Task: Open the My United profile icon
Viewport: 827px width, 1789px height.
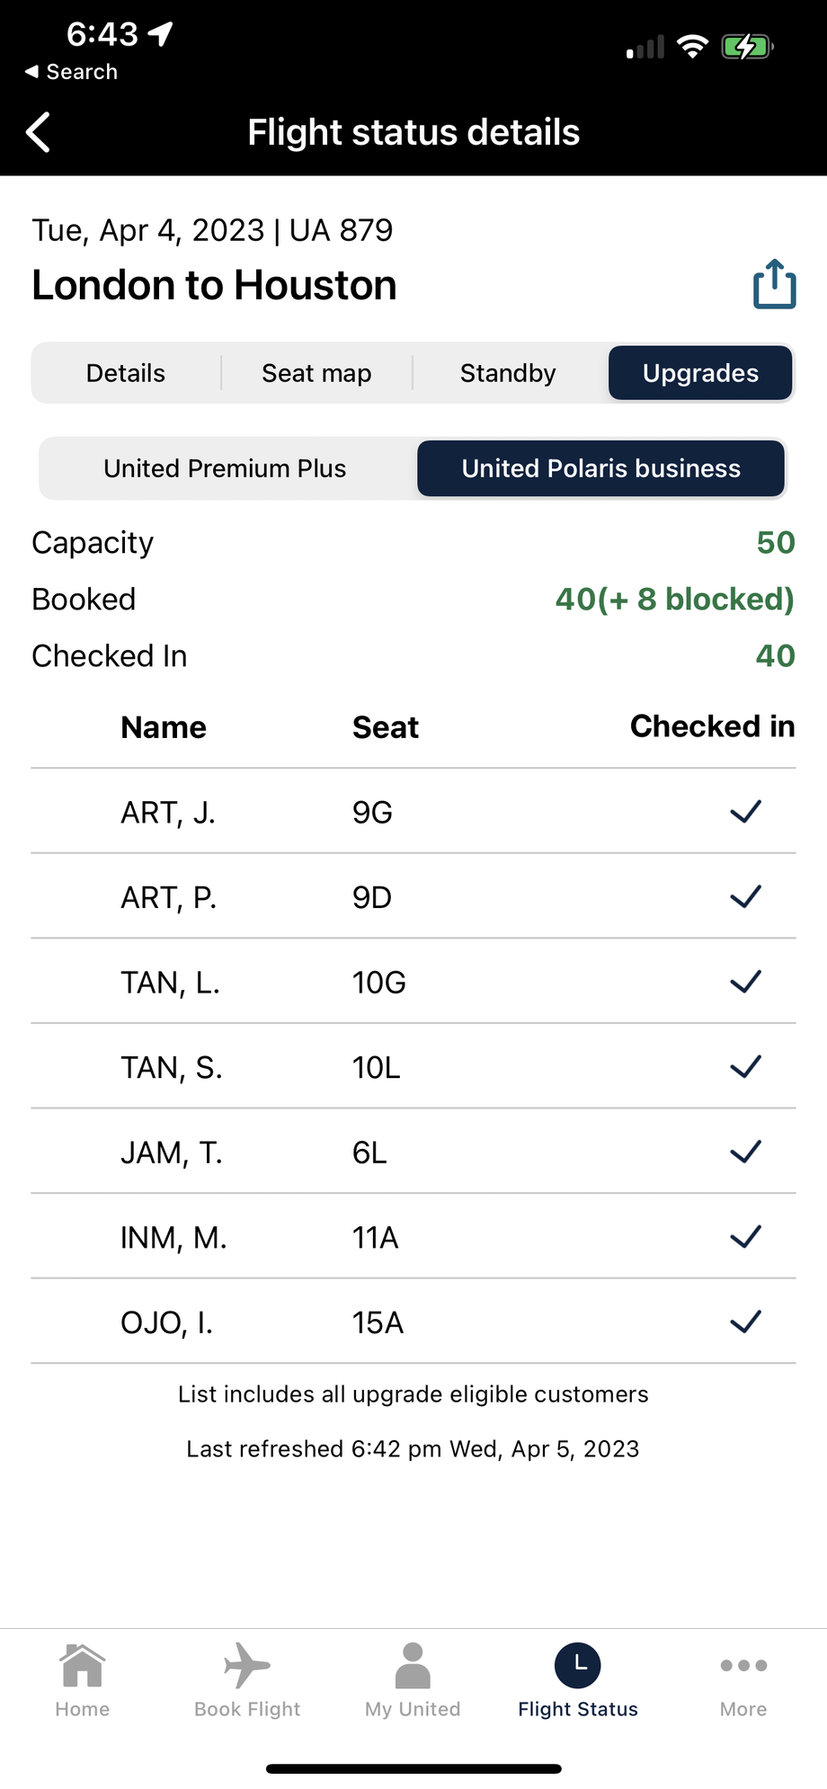Action: [413, 1665]
